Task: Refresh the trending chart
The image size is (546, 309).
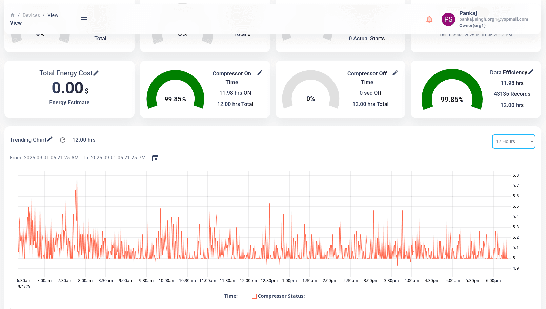Action: point(63,140)
